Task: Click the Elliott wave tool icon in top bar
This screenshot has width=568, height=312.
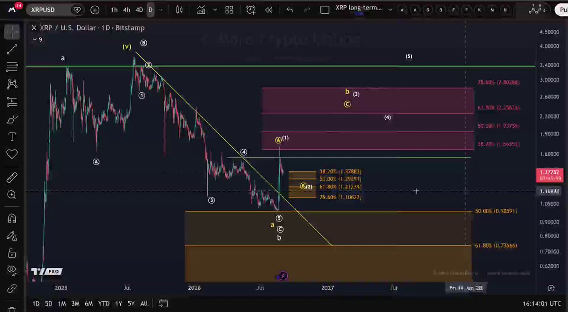Action: click(x=536, y=9)
